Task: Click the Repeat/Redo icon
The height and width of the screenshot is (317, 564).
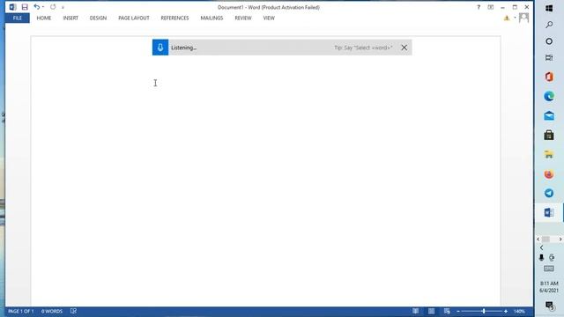Action: [x=53, y=7]
